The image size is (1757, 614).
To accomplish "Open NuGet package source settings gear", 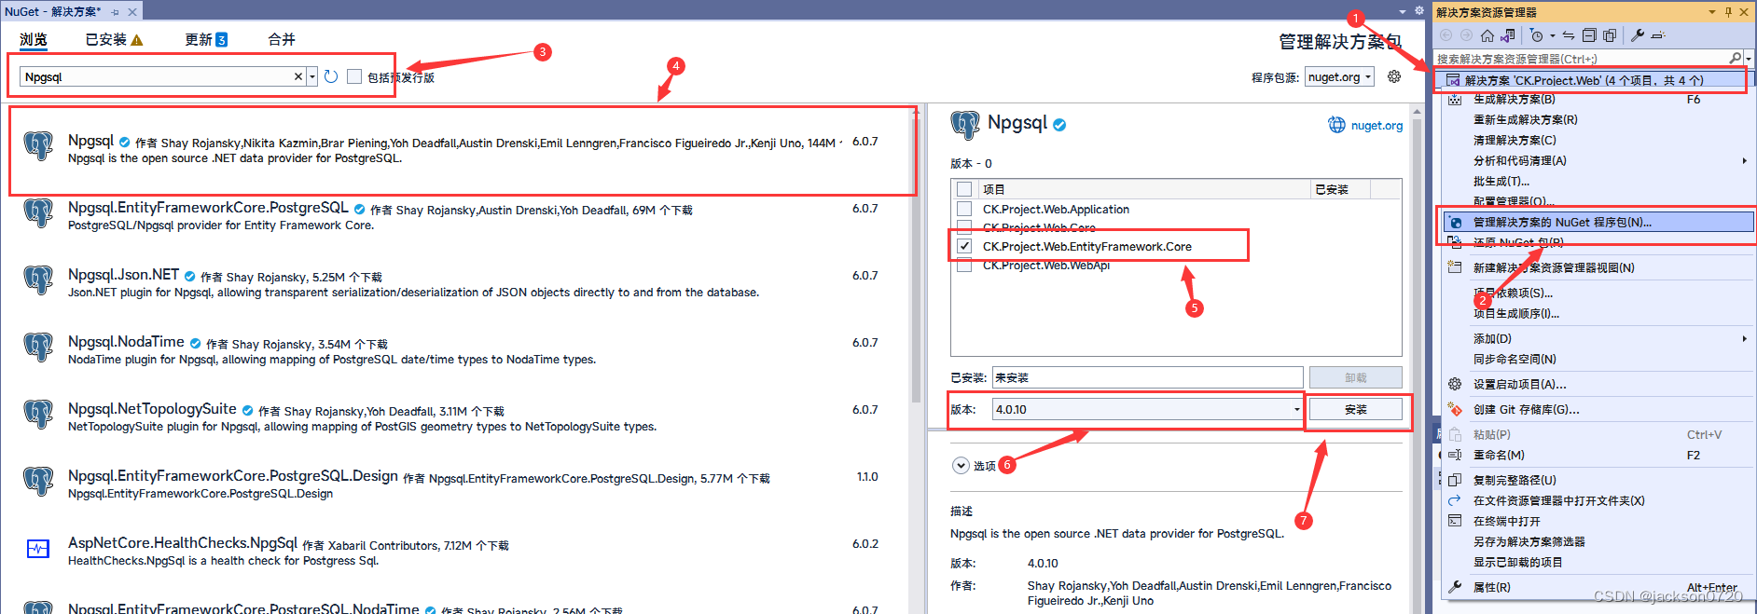I will [1394, 76].
